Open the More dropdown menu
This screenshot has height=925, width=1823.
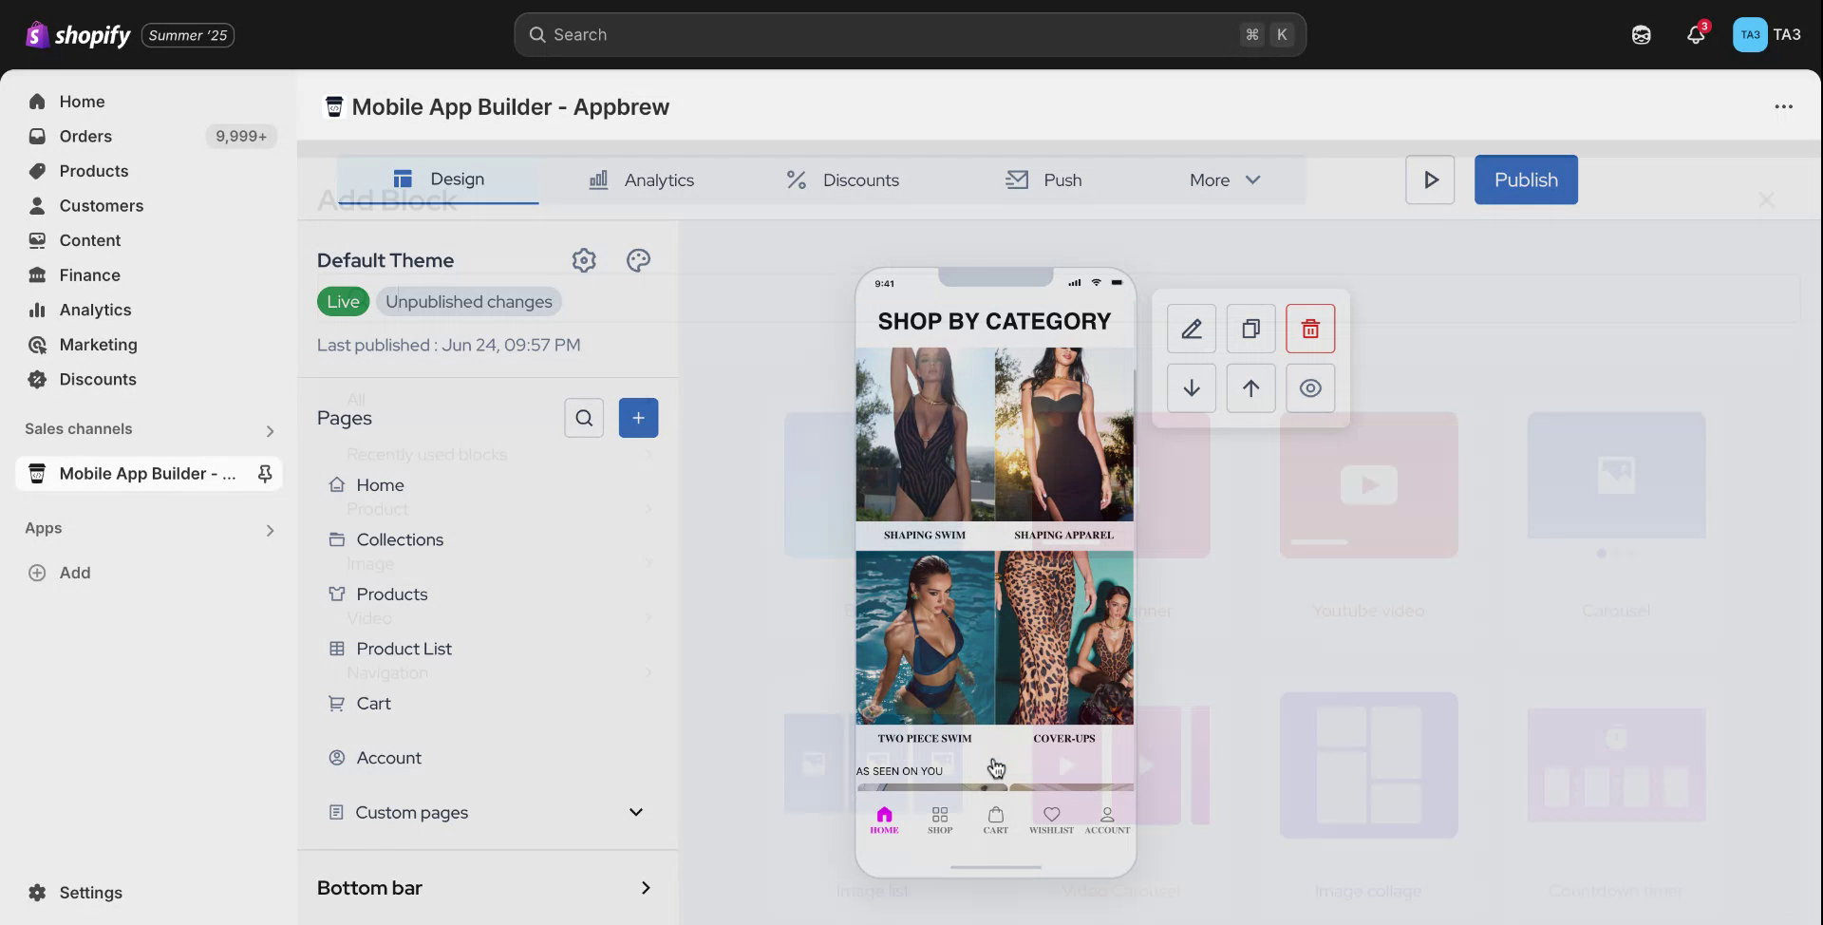point(1224,180)
